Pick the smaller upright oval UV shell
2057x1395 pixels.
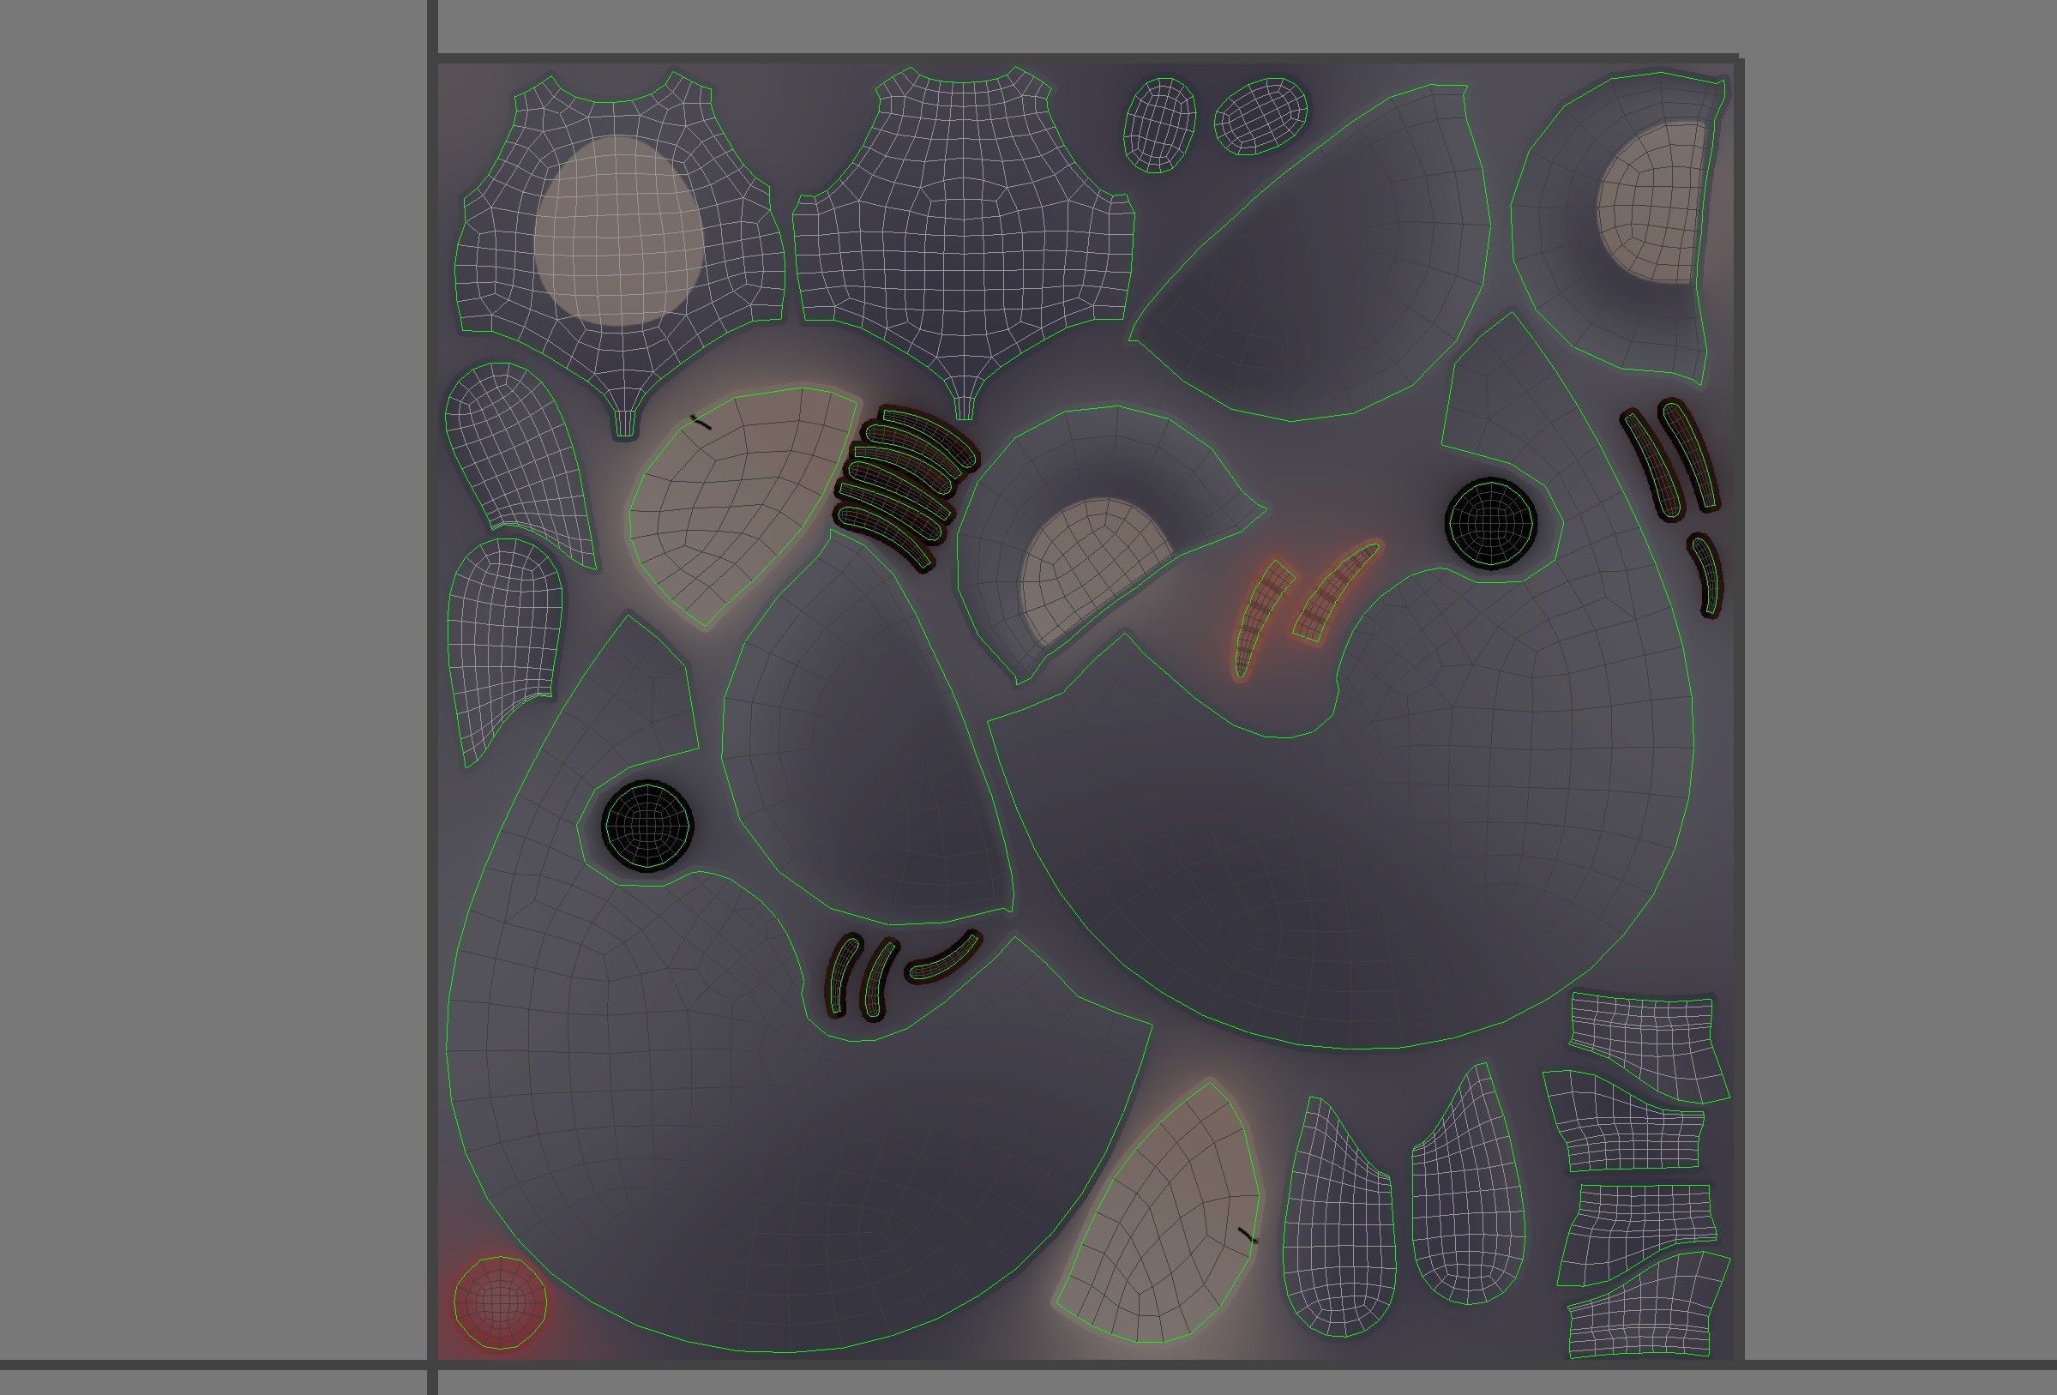tap(1159, 124)
